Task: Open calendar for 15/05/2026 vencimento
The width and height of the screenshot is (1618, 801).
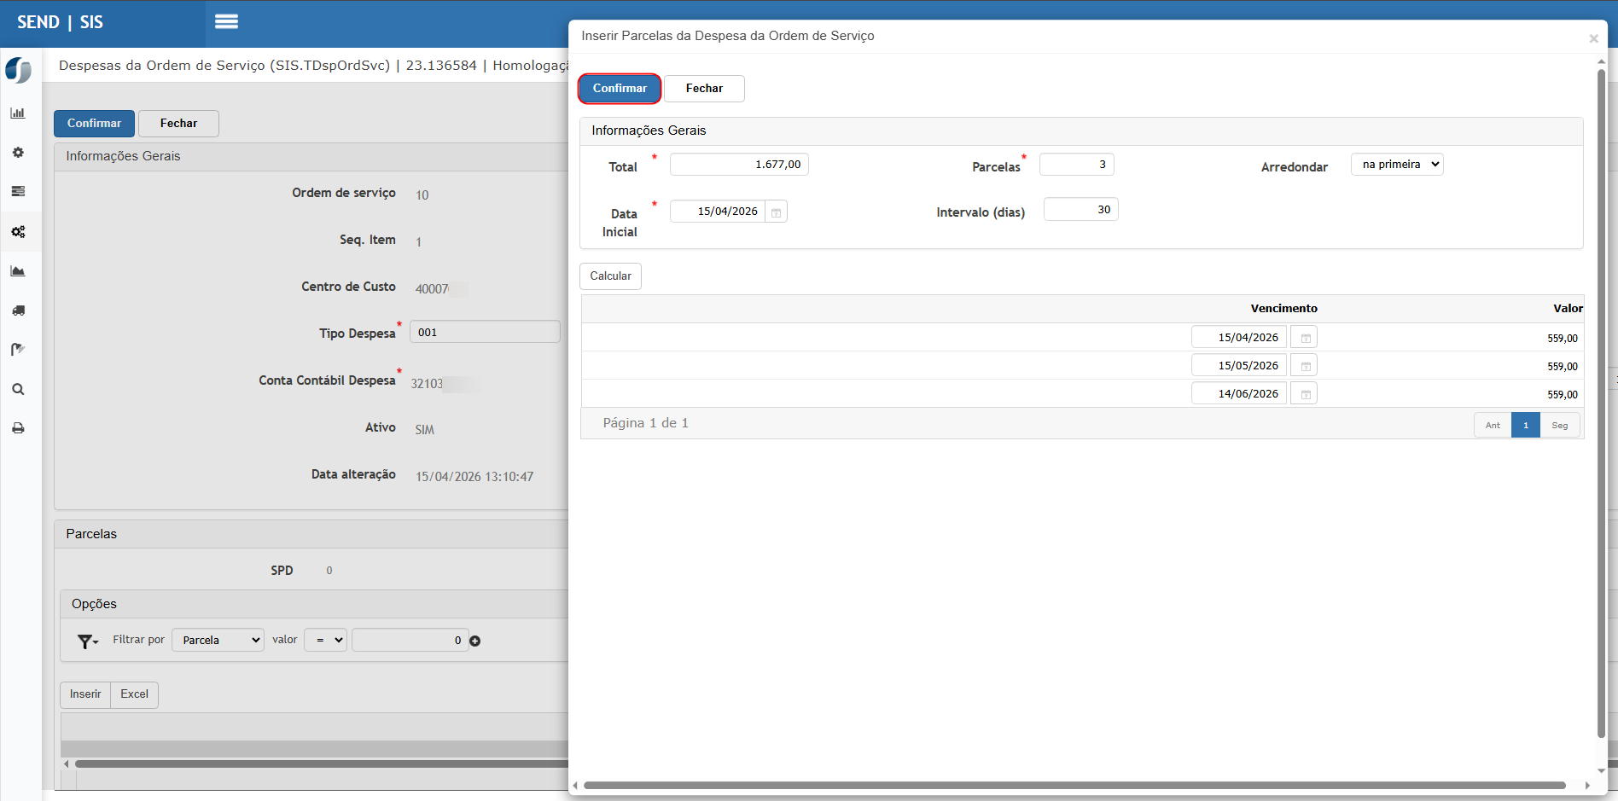Action: coord(1304,366)
